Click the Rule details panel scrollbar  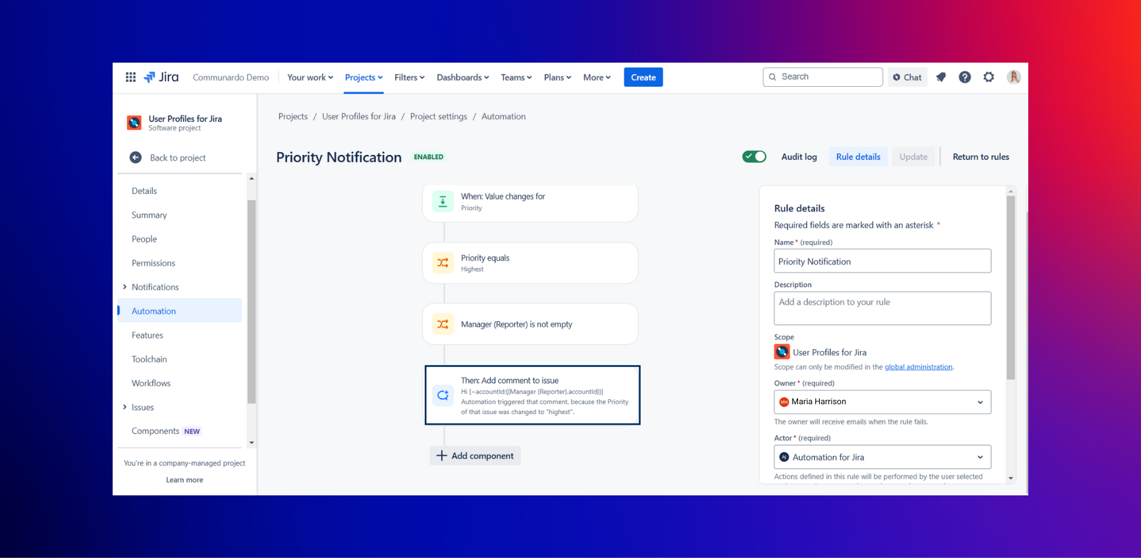click(1011, 288)
